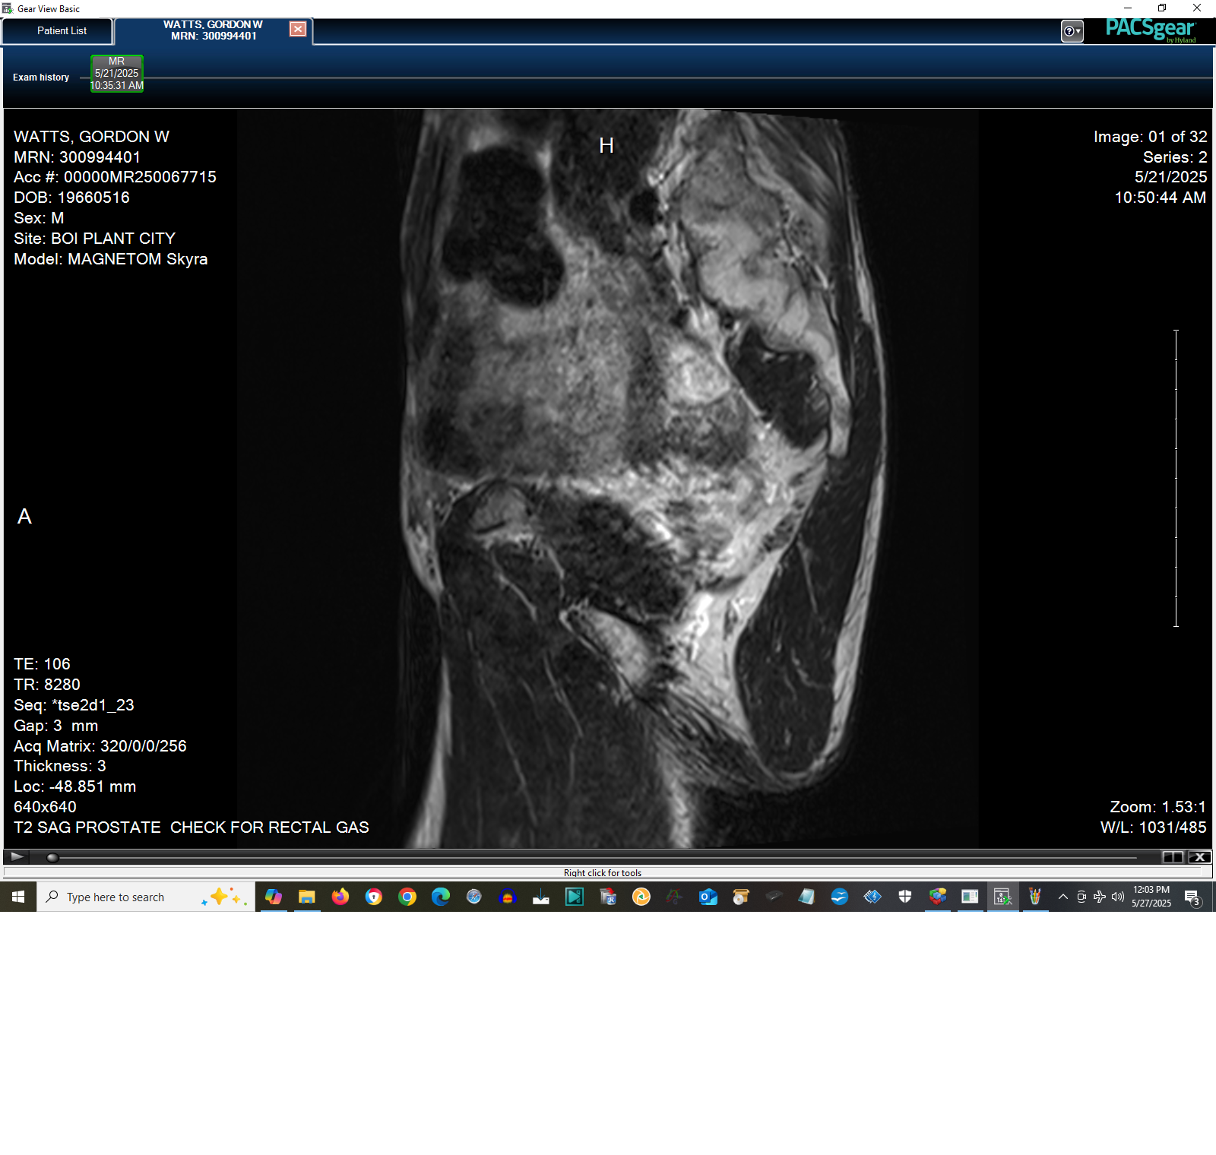Open File Explorer from the taskbar
The height and width of the screenshot is (1155, 1216).
coord(306,897)
